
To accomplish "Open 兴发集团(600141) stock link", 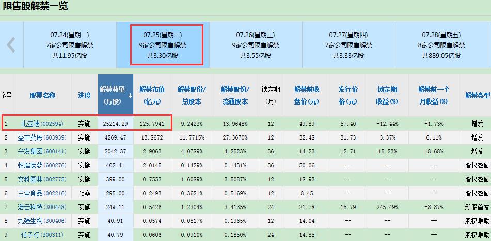I will pyautogui.click(x=42, y=151).
